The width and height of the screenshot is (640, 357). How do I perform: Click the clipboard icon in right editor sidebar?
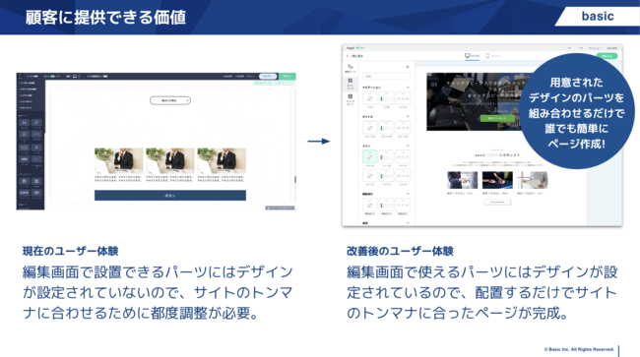coord(351,96)
